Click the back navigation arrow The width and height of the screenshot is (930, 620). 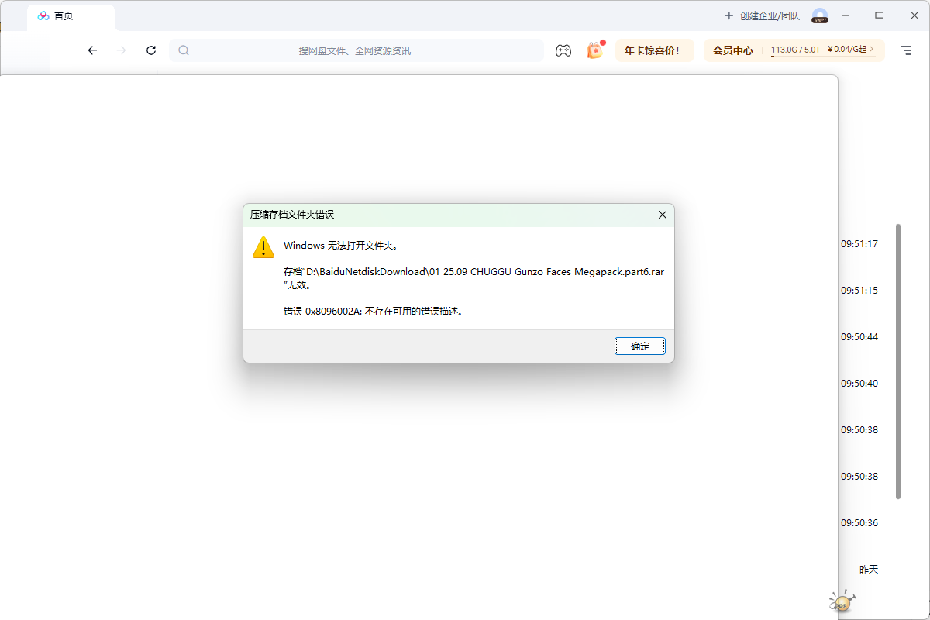[x=92, y=50]
